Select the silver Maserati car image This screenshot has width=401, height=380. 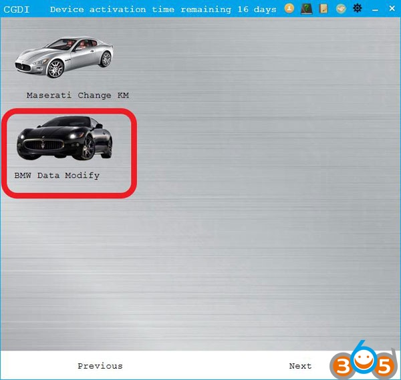coord(64,57)
